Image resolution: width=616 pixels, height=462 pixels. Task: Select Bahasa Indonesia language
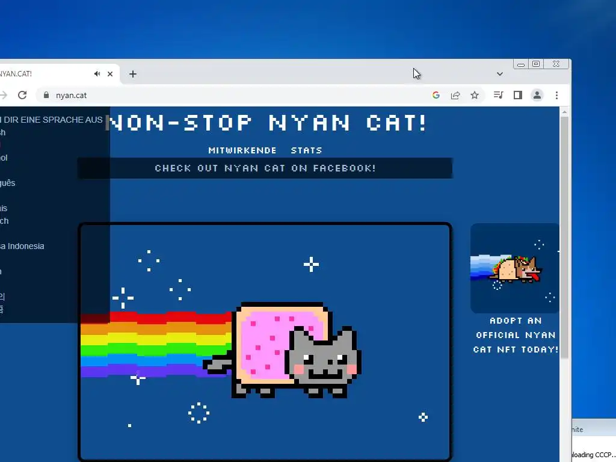click(x=22, y=246)
